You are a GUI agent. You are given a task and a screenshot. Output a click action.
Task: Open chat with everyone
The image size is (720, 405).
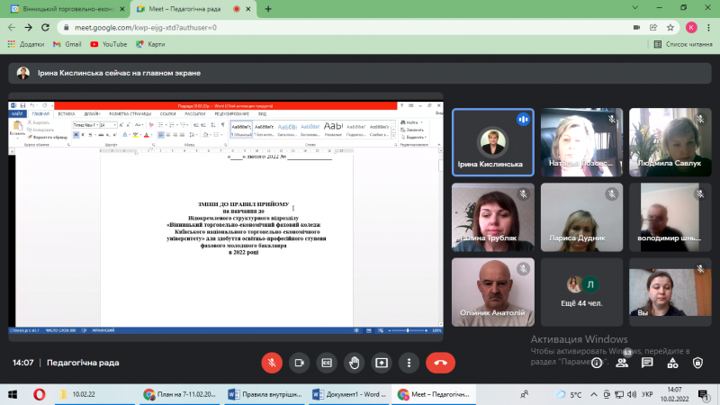647,364
